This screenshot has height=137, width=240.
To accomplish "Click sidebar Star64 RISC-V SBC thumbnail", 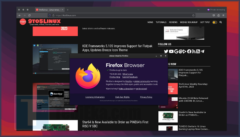I will click(168, 117).
